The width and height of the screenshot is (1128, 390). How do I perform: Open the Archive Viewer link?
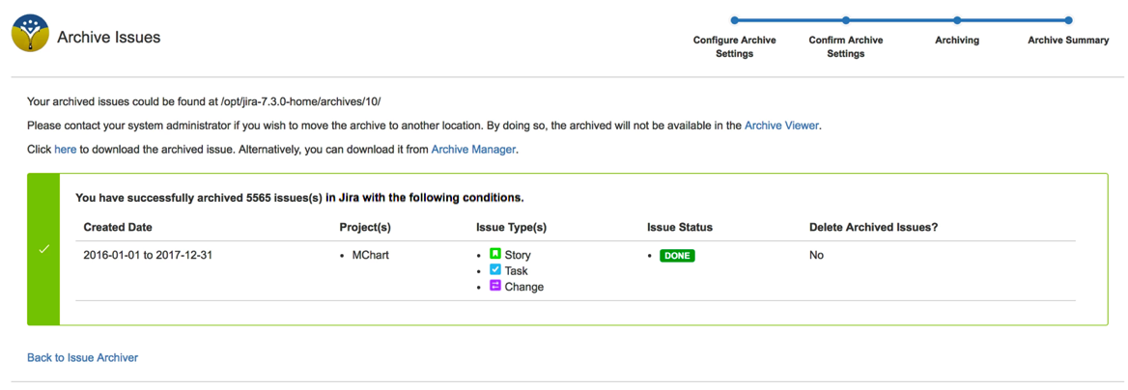coord(781,125)
